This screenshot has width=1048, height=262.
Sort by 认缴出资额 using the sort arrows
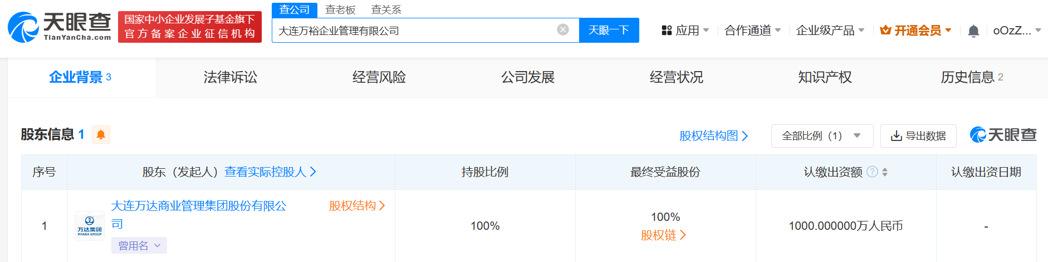click(x=885, y=172)
